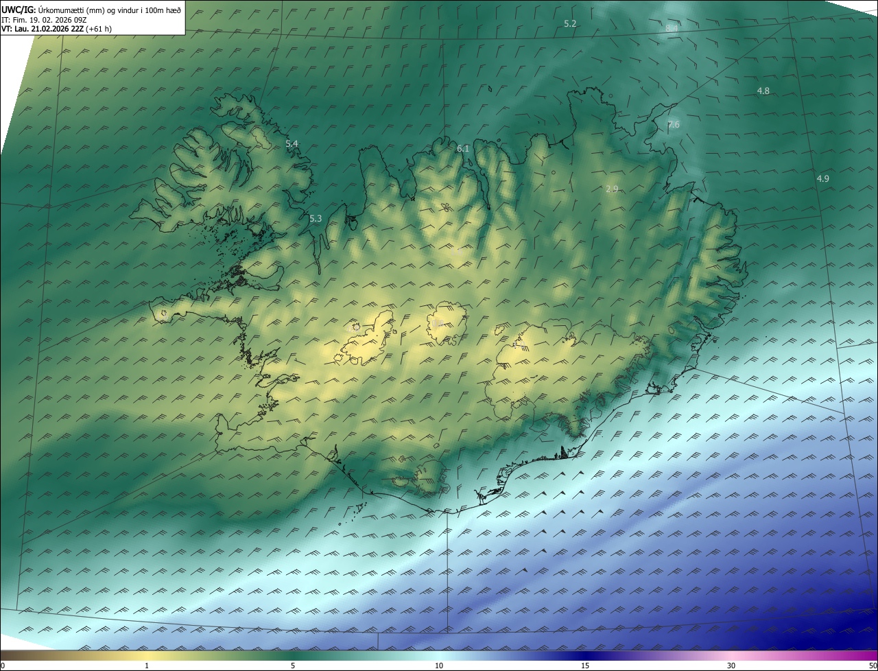The height and width of the screenshot is (671, 878).
Task: Click the value label 7.6 on the map
Action: click(674, 124)
